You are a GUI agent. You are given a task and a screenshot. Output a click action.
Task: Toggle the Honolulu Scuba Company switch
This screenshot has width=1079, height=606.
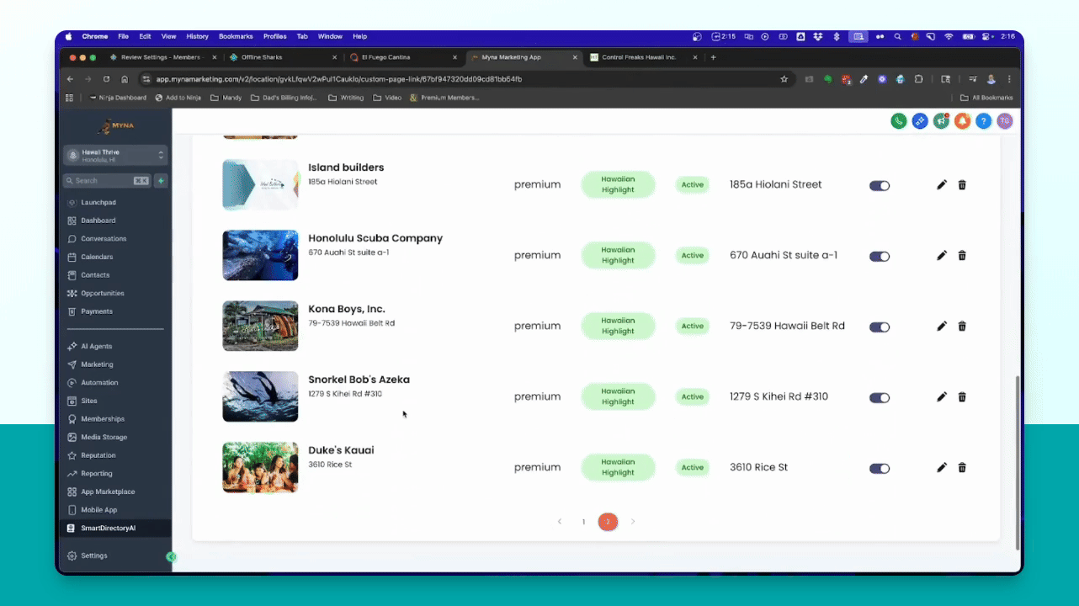[x=880, y=257]
